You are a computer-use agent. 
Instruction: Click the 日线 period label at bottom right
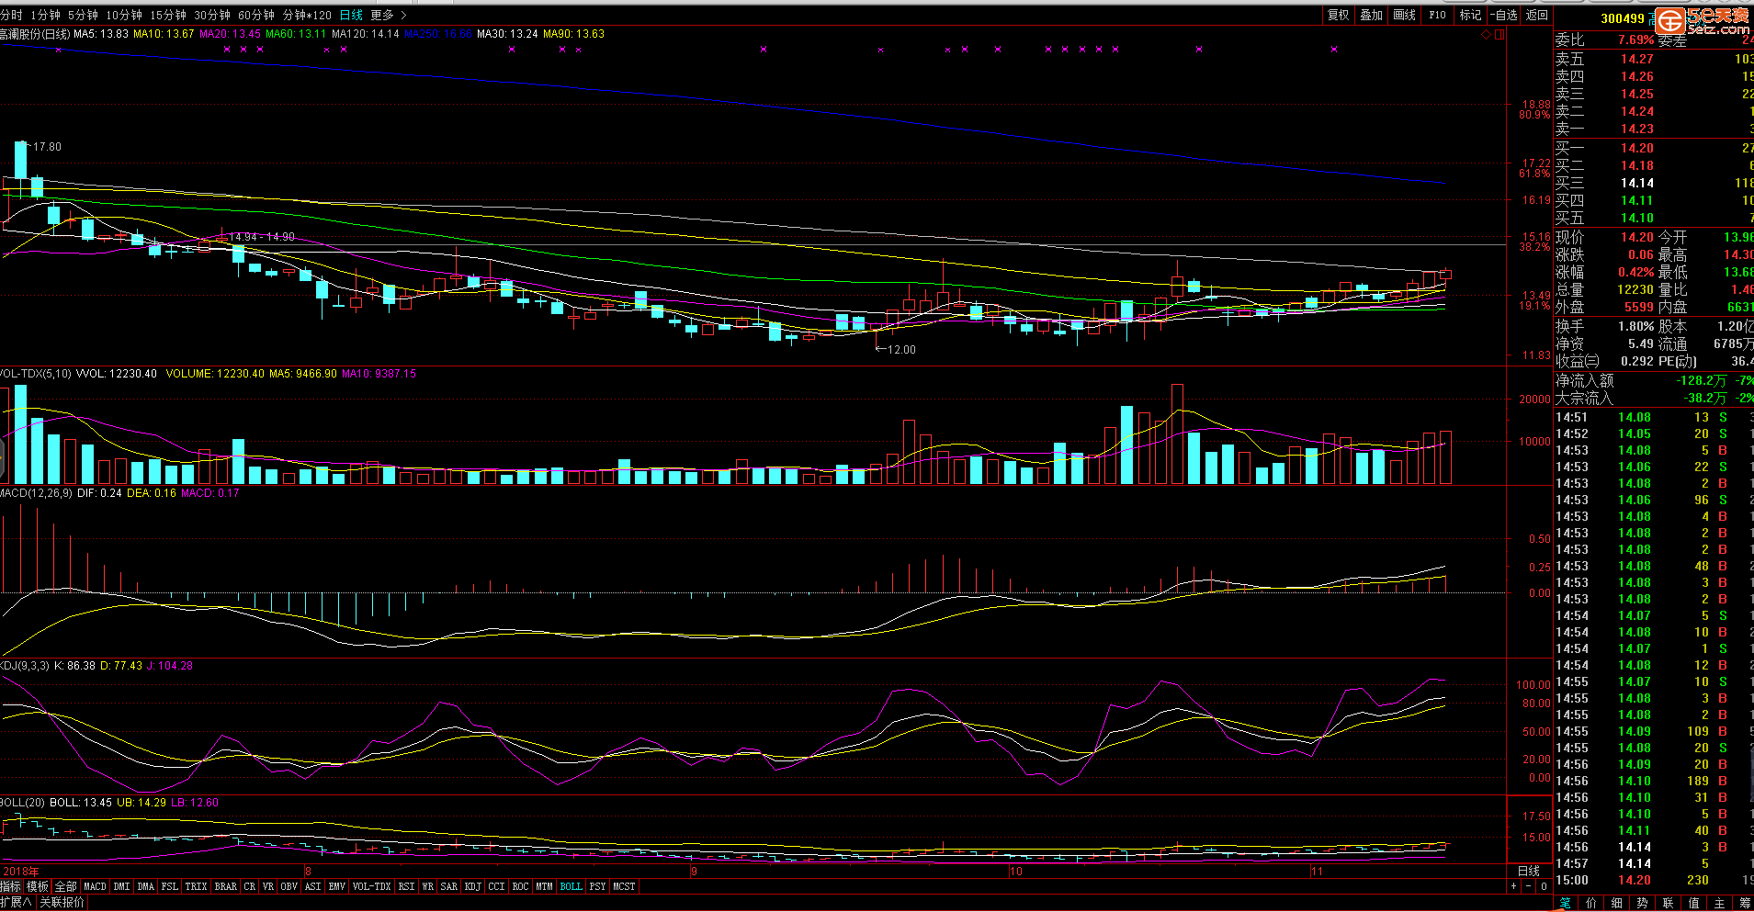click(1528, 871)
